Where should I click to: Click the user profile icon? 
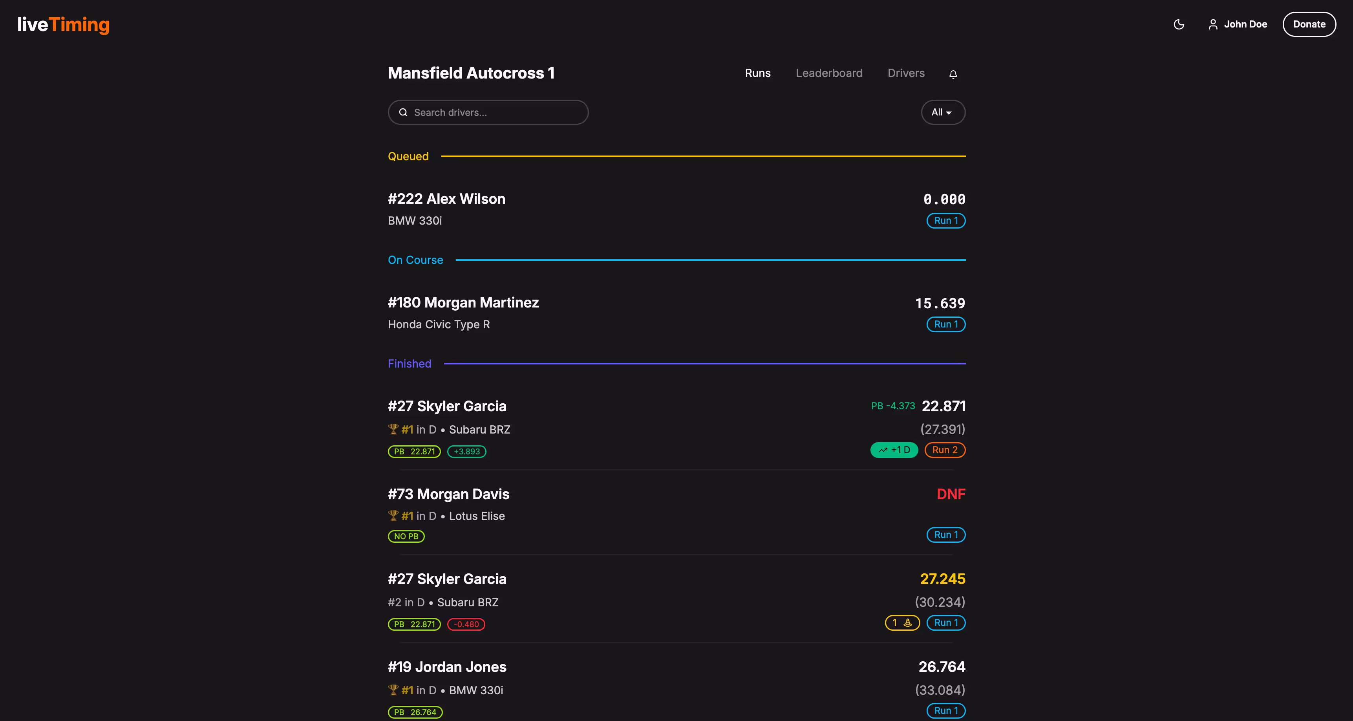(x=1213, y=24)
